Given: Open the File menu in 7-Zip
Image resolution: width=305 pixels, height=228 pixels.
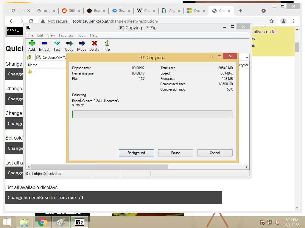Looking at the screenshot, I should [x=30, y=35].
